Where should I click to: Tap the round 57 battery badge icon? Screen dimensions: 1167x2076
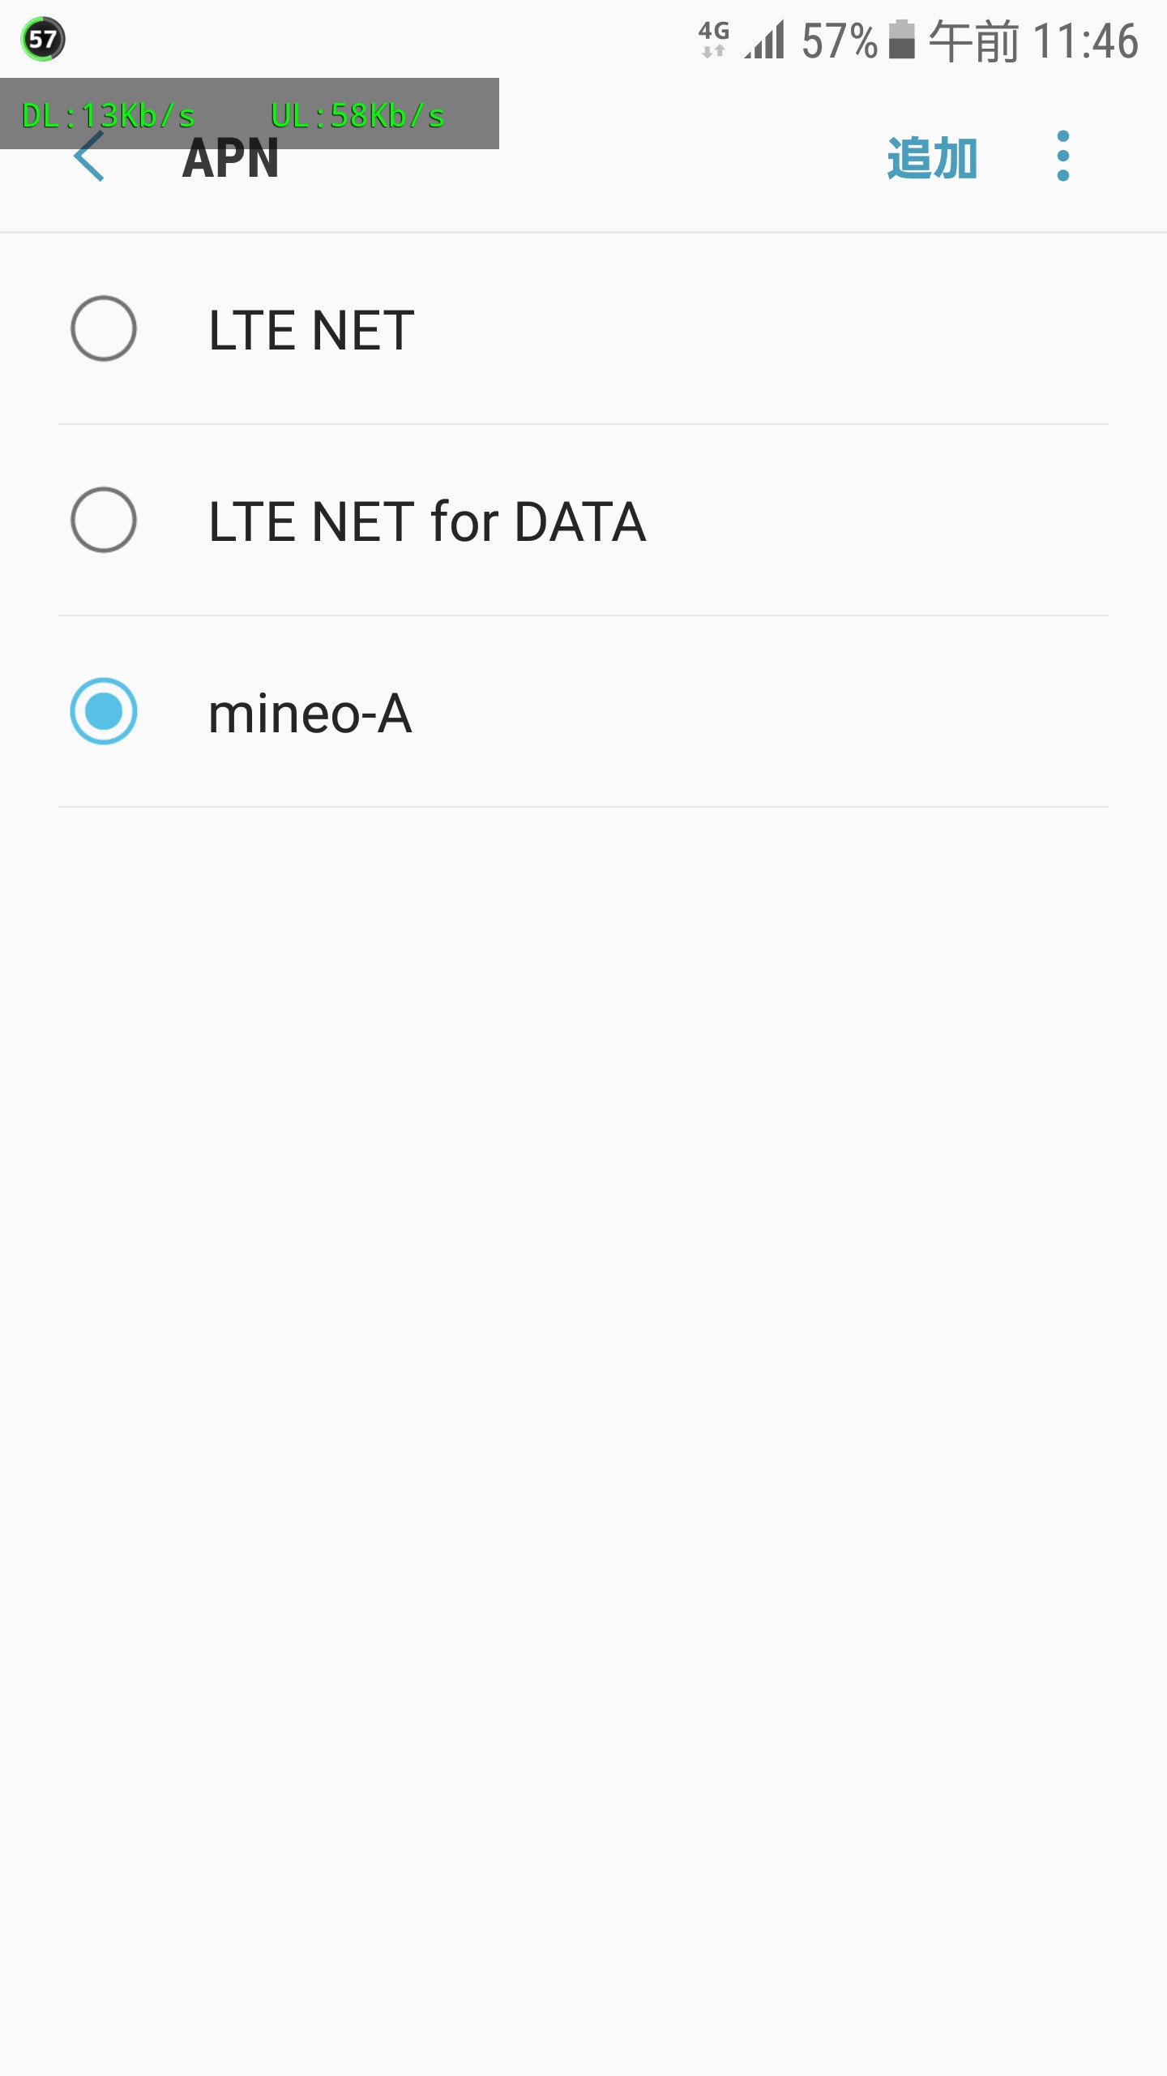43,39
